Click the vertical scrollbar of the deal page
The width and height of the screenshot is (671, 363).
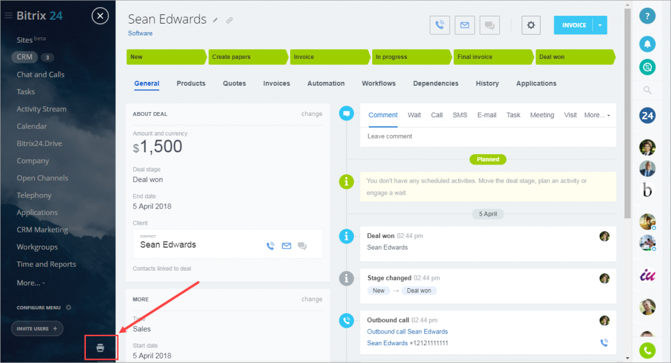(627, 113)
